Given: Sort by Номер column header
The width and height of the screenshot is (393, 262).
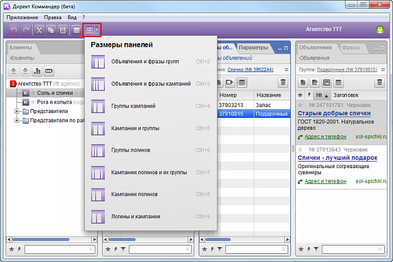Looking at the screenshot, I should (x=235, y=96).
